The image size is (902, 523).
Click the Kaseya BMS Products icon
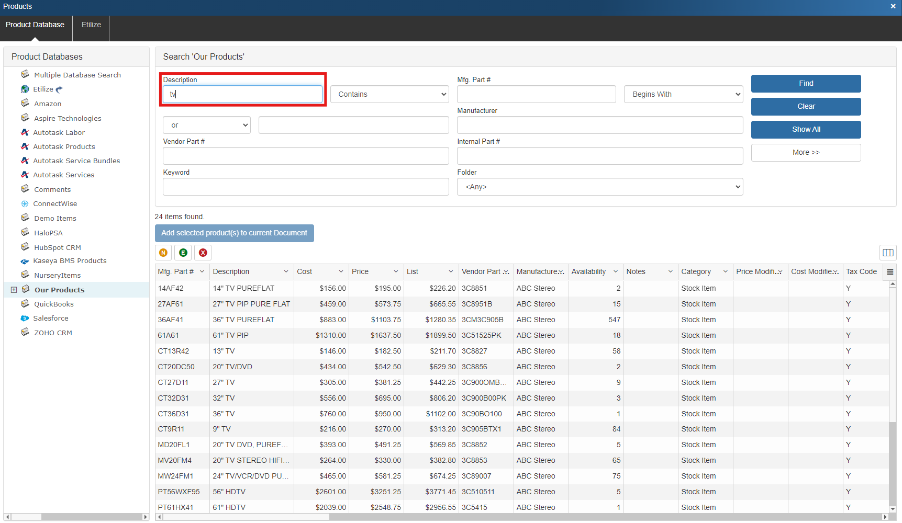coord(25,261)
